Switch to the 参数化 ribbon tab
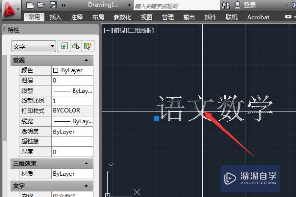 coord(122,17)
